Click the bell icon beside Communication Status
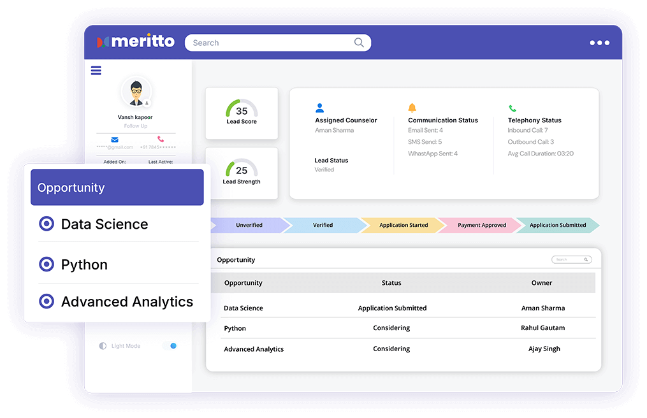The width and height of the screenshot is (647, 418). click(x=411, y=108)
